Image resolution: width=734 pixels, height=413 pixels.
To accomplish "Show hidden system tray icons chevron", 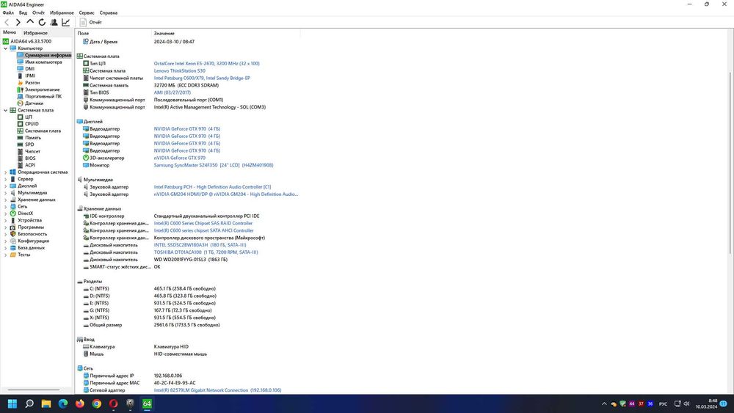I will [x=604, y=403].
